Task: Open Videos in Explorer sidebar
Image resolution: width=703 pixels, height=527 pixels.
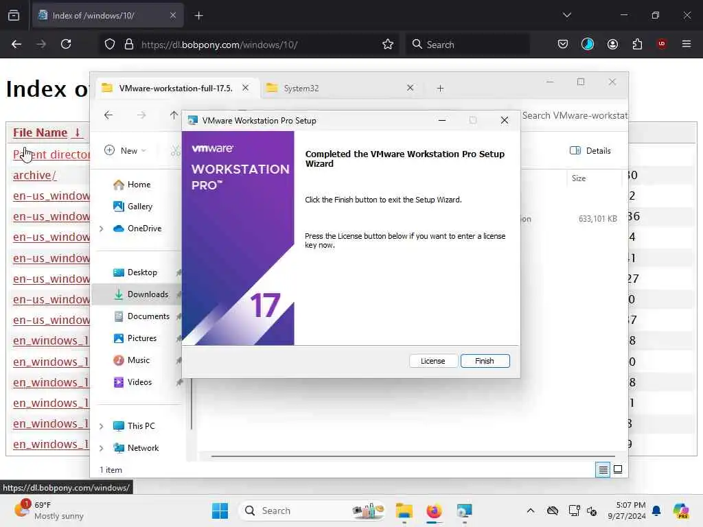Action: pos(138,382)
